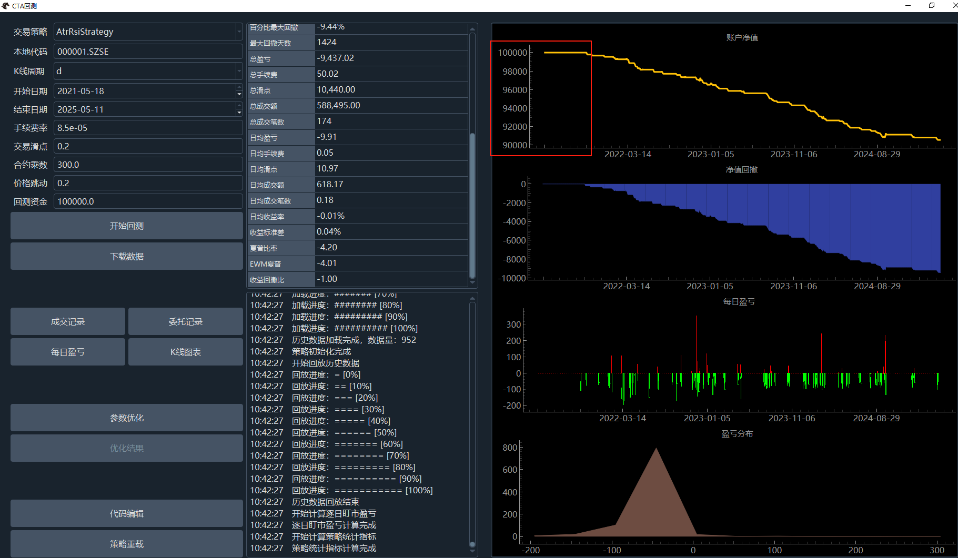Decrease the 开始日期 date with down arrow
This screenshot has height=558, width=958.
[239, 95]
